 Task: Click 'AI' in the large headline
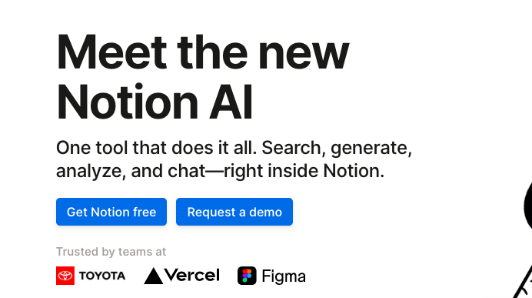pyautogui.click(x=231, y=102)
